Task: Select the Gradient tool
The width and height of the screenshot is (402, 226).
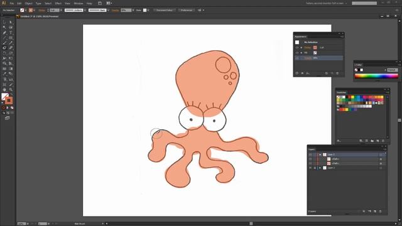Action: click(x=11, y=68)
